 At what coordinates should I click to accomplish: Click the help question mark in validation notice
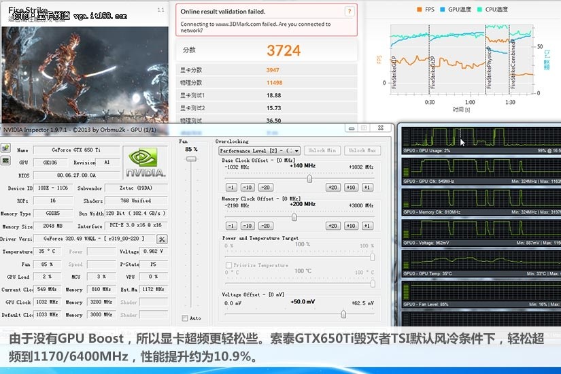coord(350,12)
